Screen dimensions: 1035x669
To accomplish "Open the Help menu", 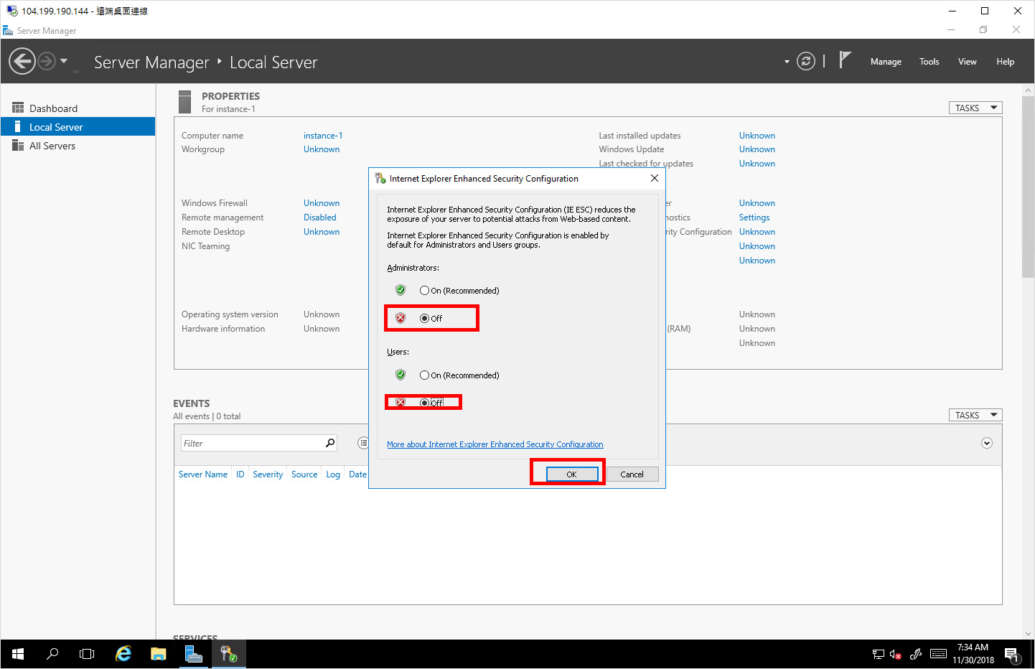I will coord(1005,62).
